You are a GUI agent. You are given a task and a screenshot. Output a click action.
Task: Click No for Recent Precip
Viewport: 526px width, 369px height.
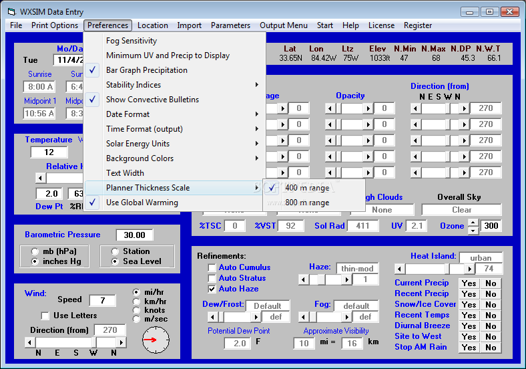(x=491, y=294)
